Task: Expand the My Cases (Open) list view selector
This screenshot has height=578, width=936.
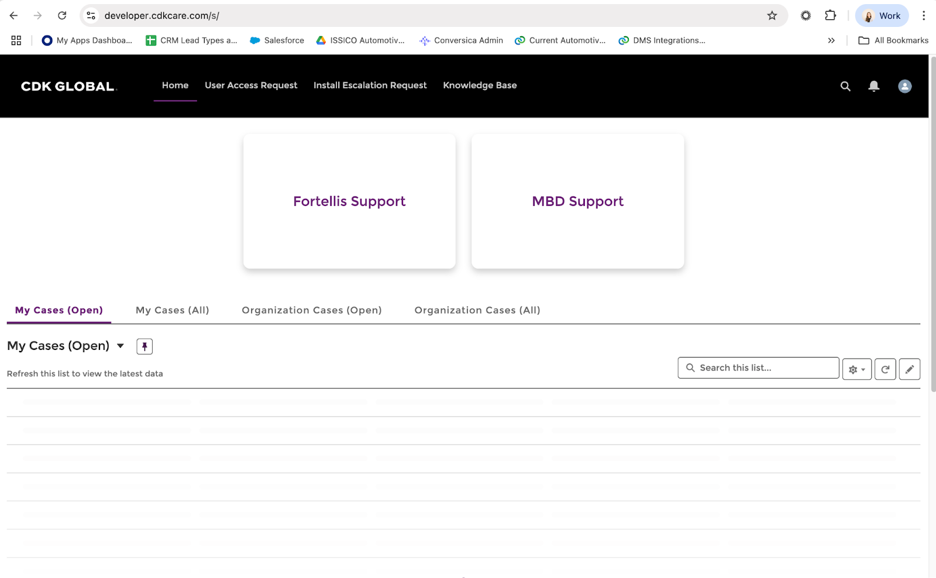Action: (x=121, y=346)
